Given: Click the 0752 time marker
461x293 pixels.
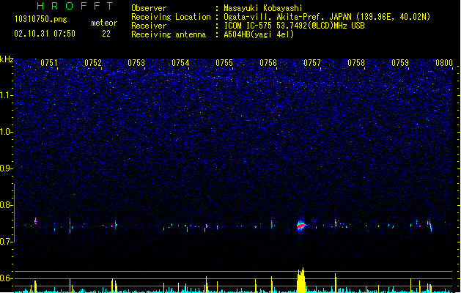Looking at the screenshot, I should [x=93, y=63].
